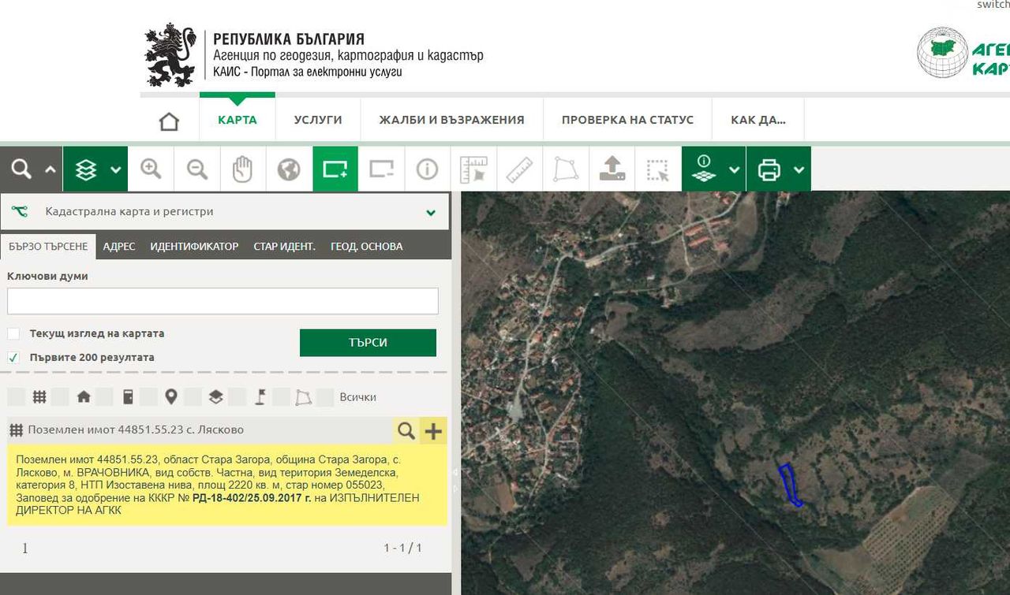Choose the ruler distance measure tool
This screenshot has width=1010, height=595.
[x=519, y=169]
